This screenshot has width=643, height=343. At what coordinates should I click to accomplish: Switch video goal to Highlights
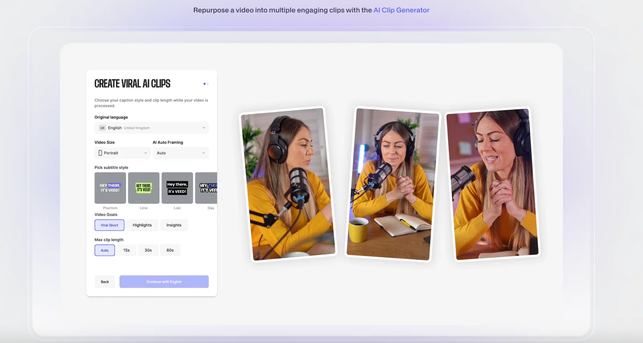pos(142,225)
